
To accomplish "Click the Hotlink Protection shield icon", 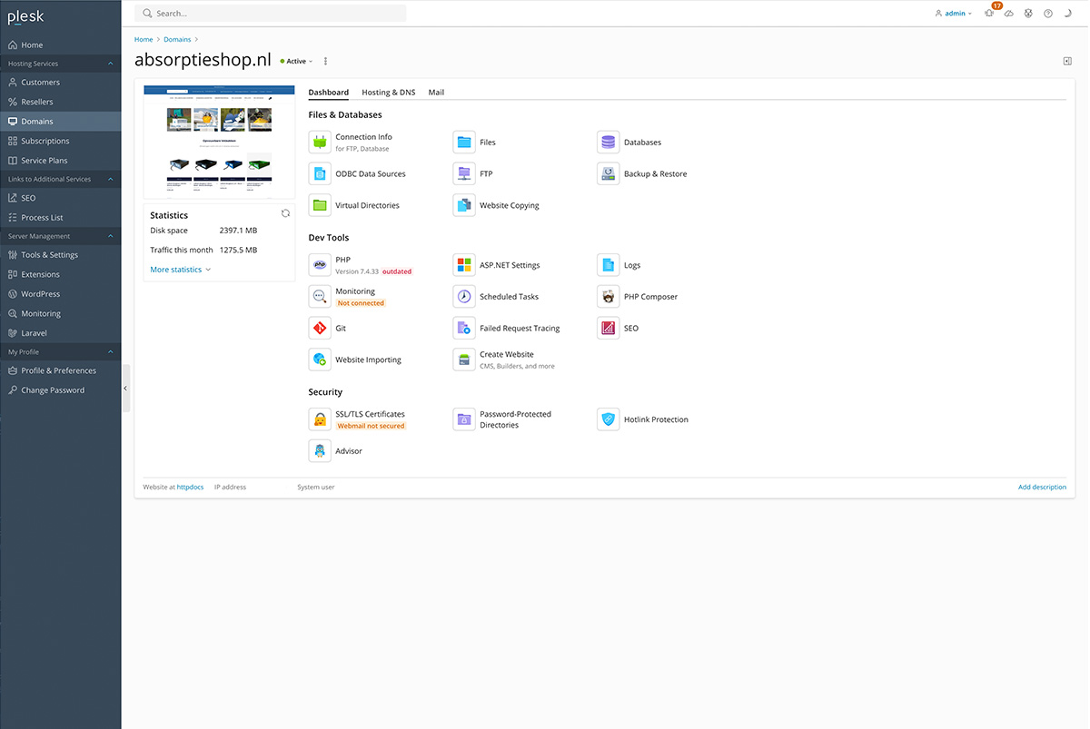I will pos(608,419).
